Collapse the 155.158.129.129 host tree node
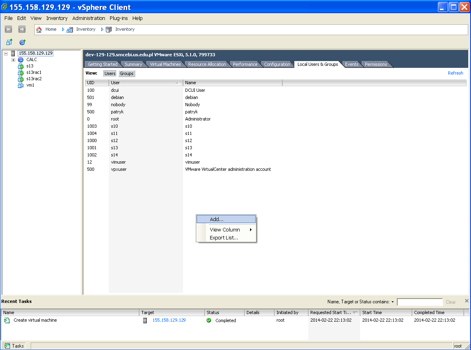The width and height of the screenshot is (471, 350). click(x=6, y=53)
